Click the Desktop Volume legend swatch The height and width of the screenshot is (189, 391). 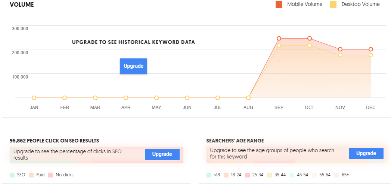(x=333, y=4)
